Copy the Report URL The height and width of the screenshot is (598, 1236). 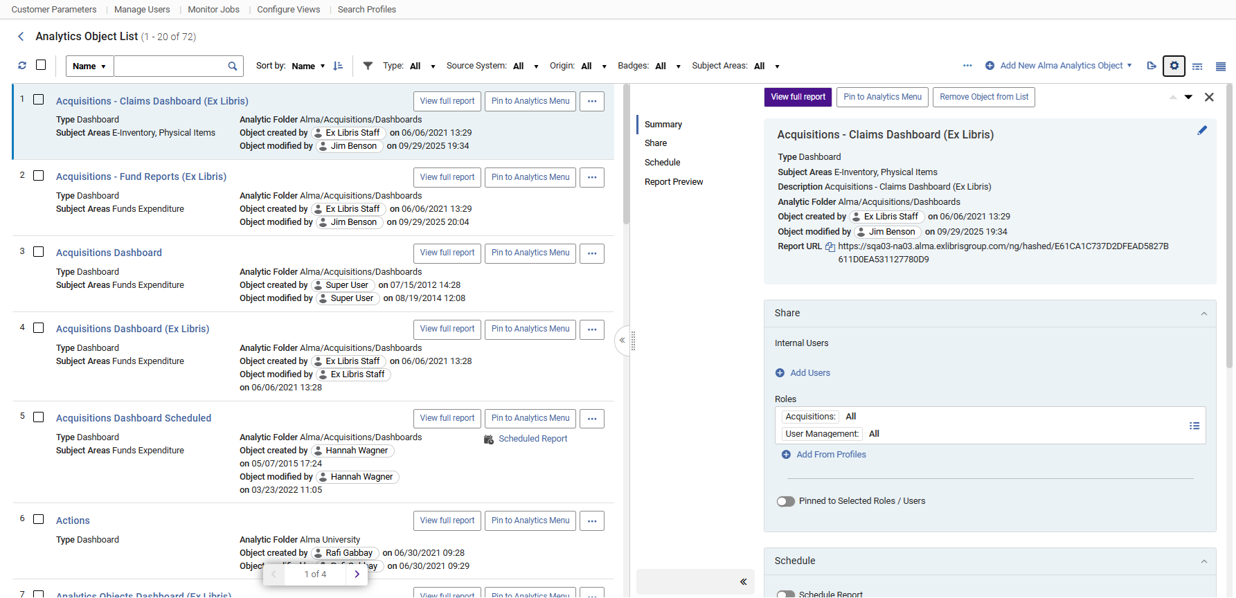pyautogui.click(x=830, y=247)
